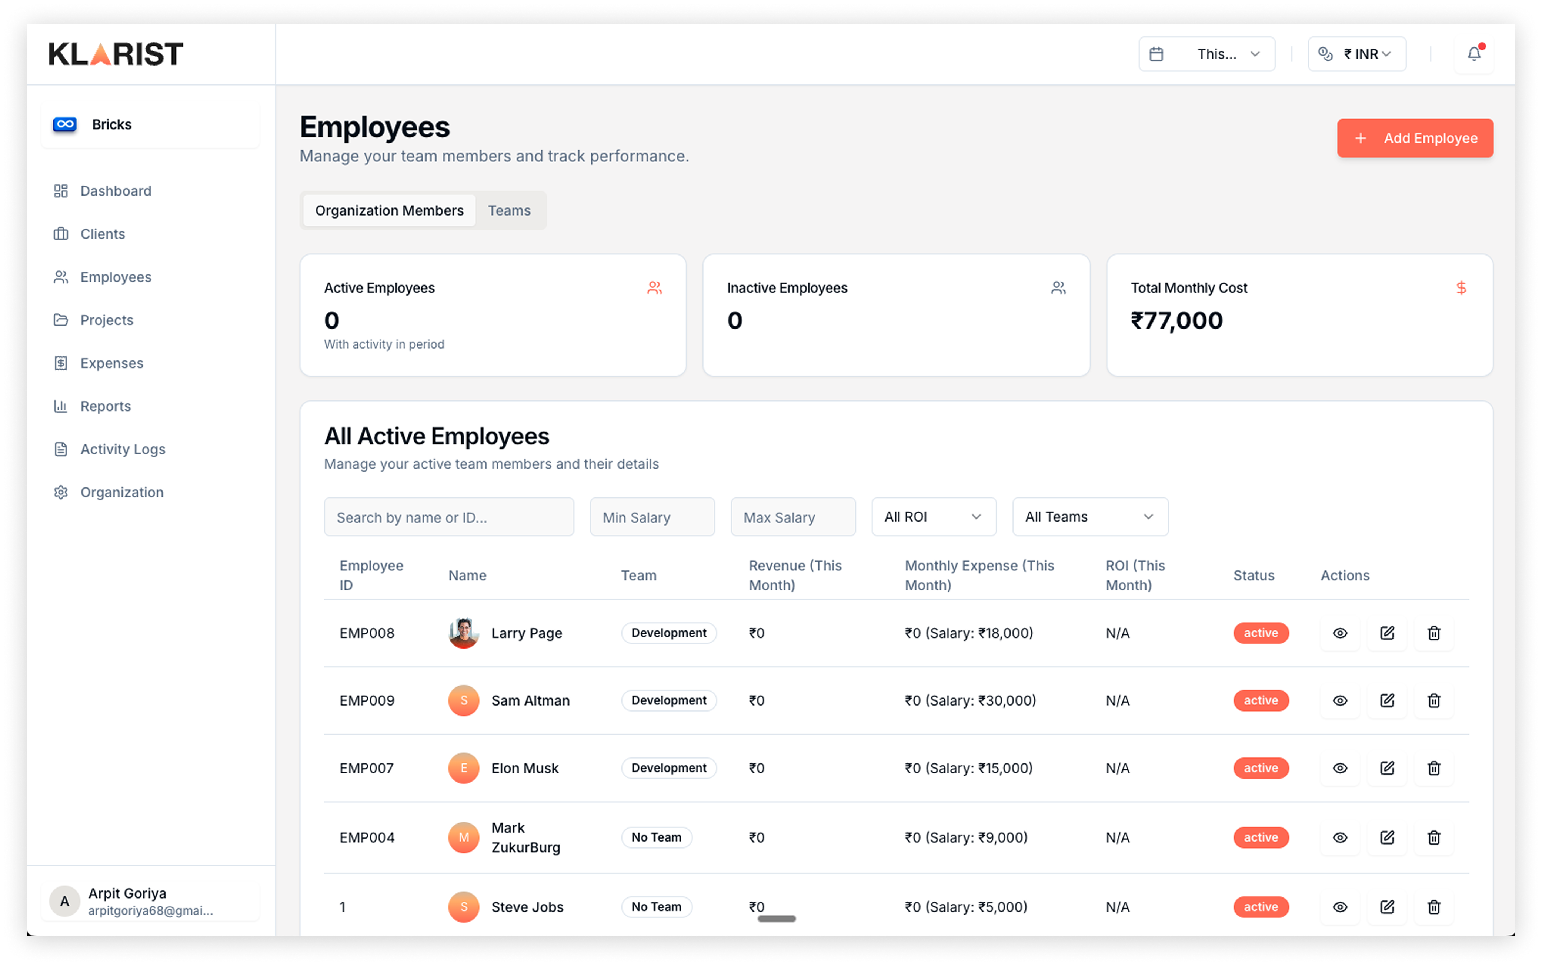Screen dimensions: 1542x966
Task: Click the Total Monthly Cost value ₹77,000
Action: (1176, 321)
